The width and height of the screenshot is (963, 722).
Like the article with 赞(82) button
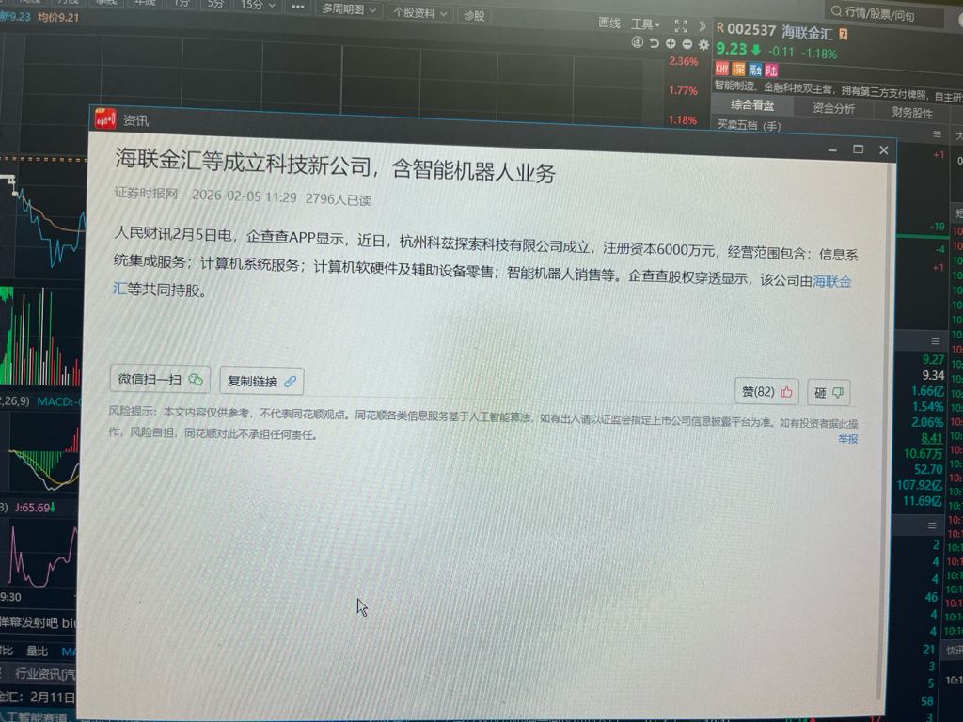point(766,392)
